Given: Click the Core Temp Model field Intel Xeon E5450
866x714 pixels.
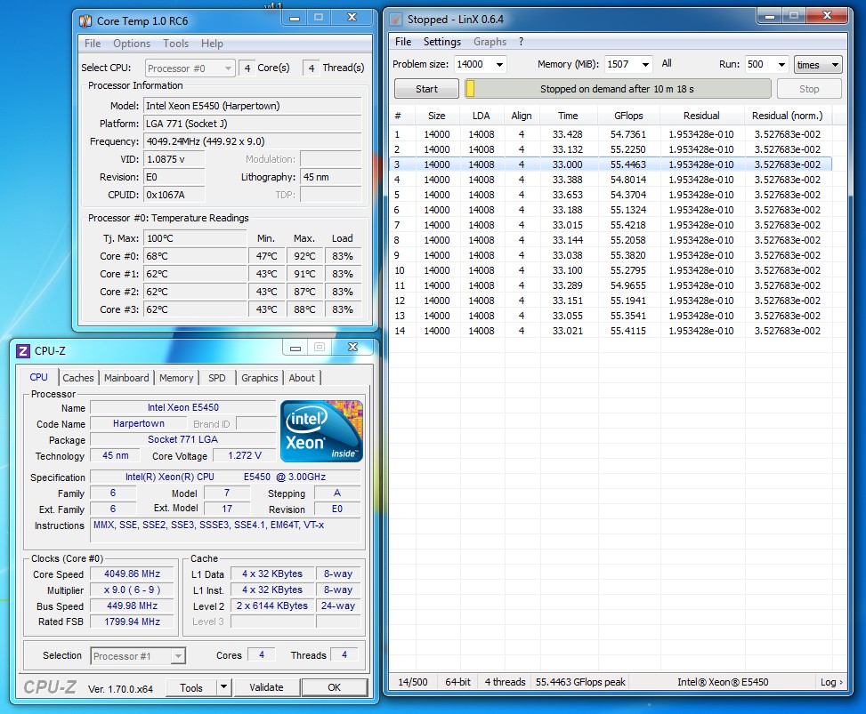Looking at the screenshot, I should (x=253, y=106).
